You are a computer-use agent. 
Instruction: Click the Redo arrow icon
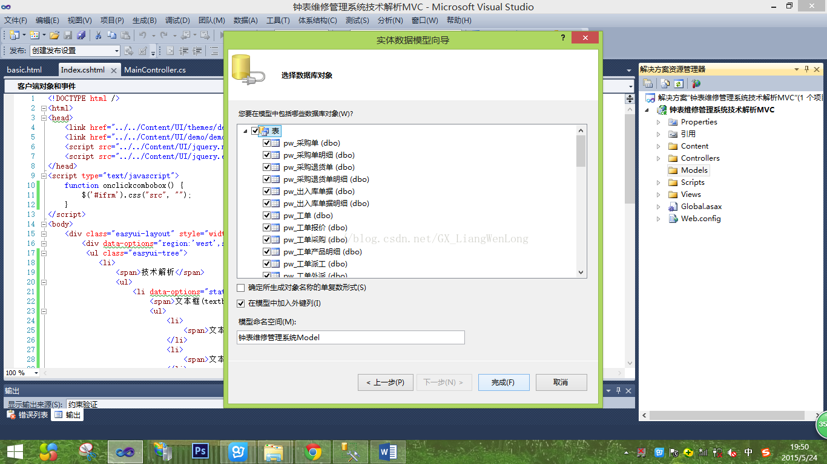163,35
